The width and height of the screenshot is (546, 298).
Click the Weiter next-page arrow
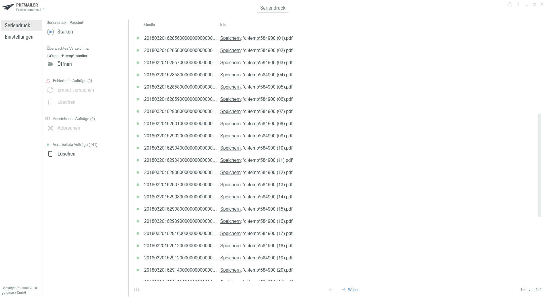coord(344,289)
